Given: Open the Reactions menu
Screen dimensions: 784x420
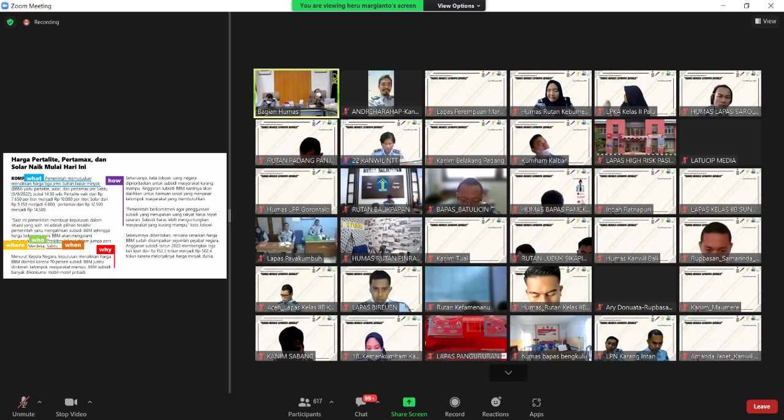Looking at the screenshot, I should point(496,407).
